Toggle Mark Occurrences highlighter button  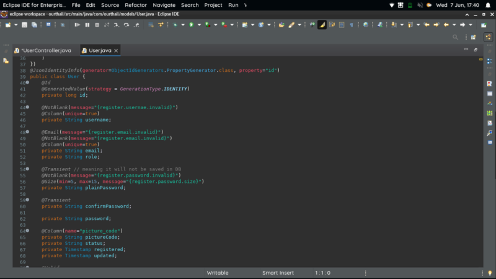(x=322, y=25)
